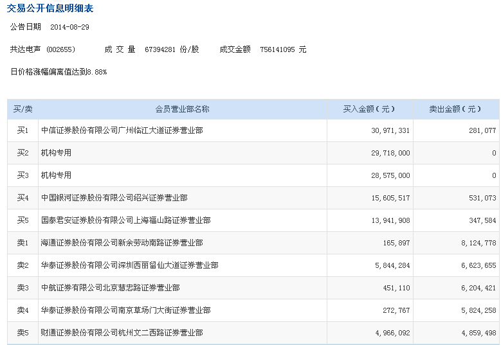Click sell amount 6,204,421

pos(478,288)
